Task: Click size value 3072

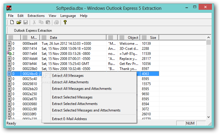Action: click(145, 109)
